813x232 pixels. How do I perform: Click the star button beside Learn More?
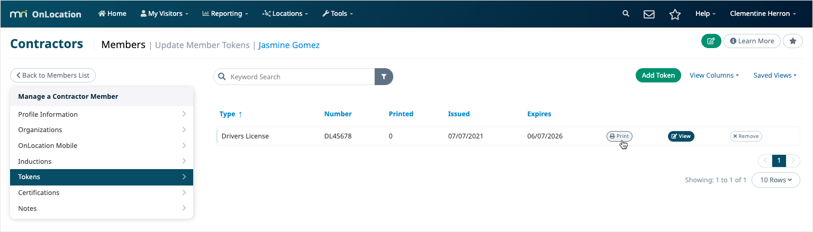pos(793,41)
